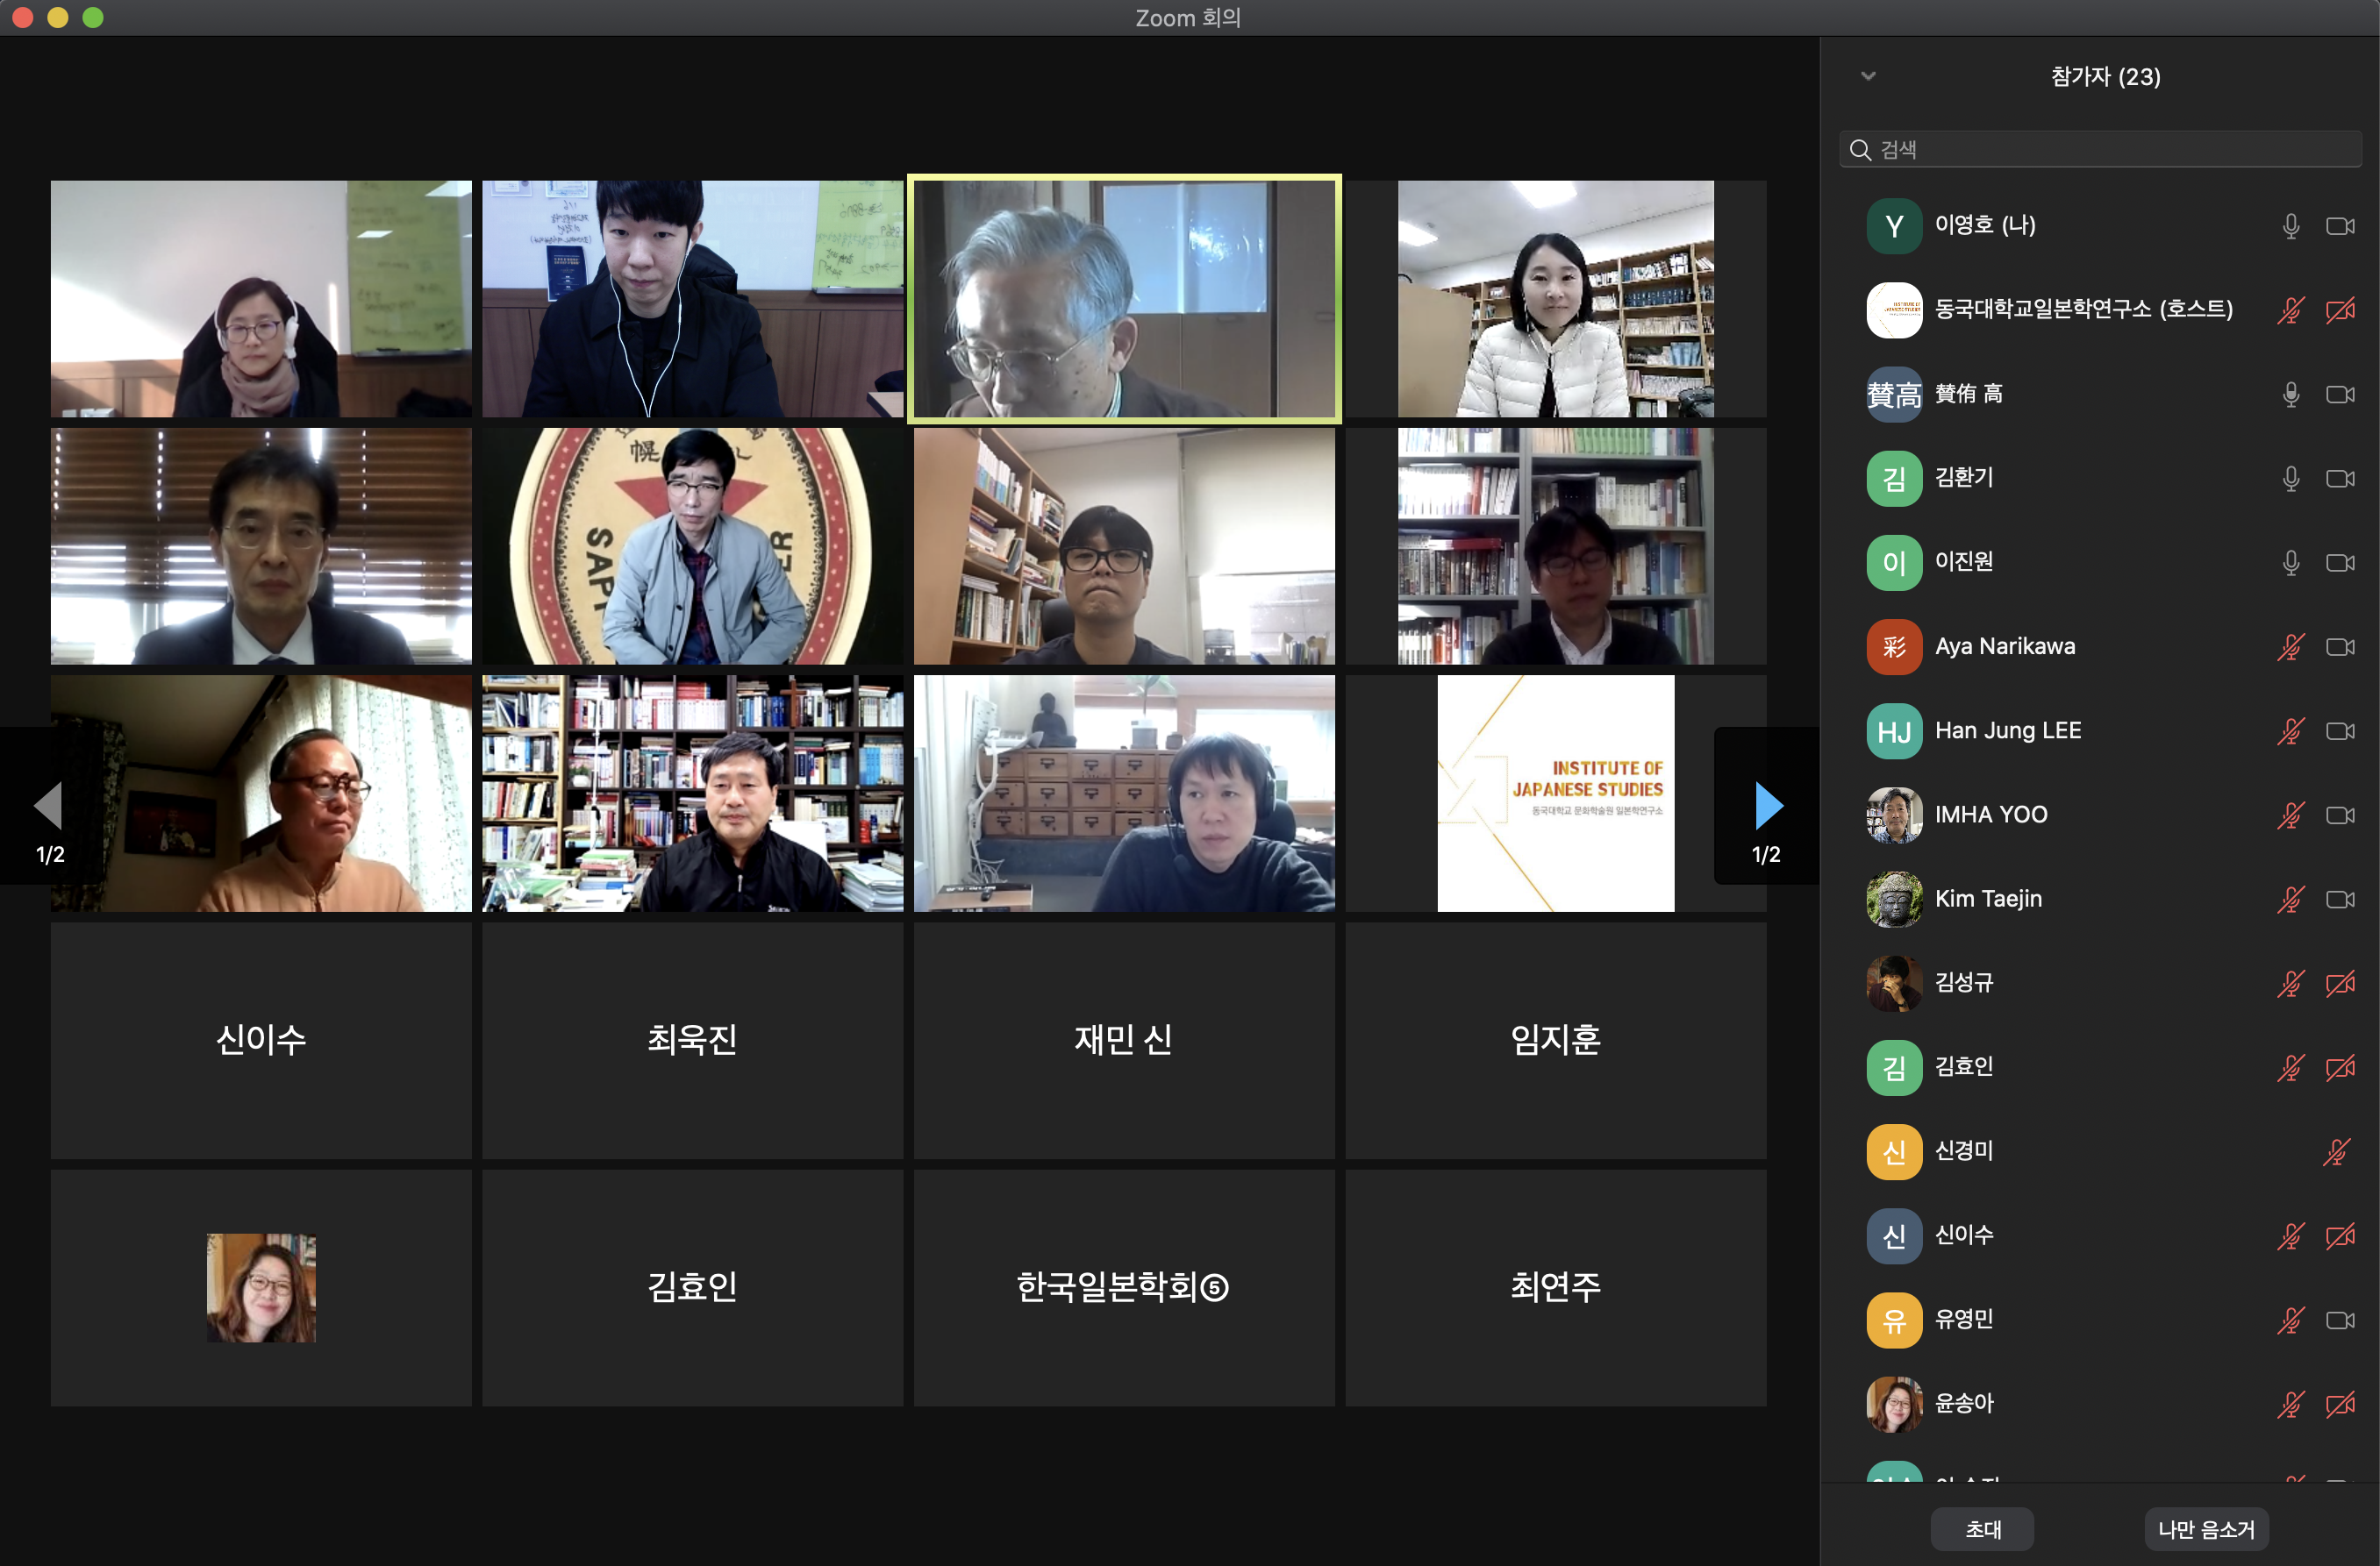
Task: Select video tile of woman wearing headphones
Action: point(261,299)
